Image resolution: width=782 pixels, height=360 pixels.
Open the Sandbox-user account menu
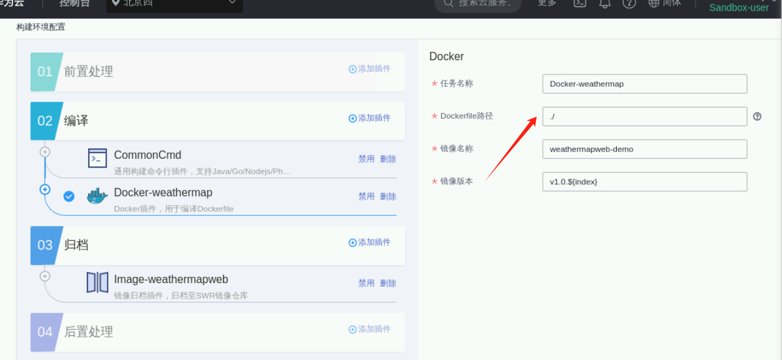[x=739, y=7]
